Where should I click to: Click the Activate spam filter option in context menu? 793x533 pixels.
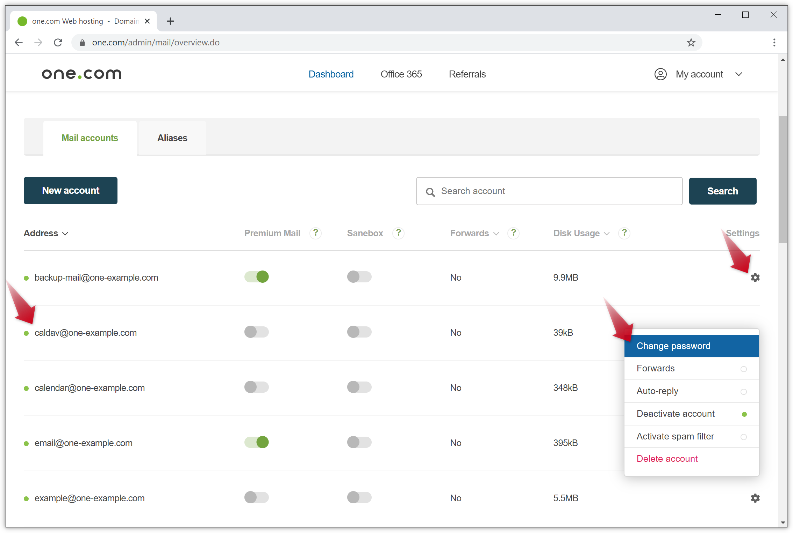[676, 436]
